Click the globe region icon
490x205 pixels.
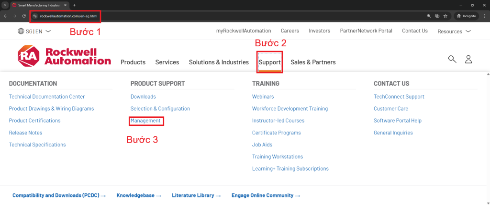click(21, 31)
